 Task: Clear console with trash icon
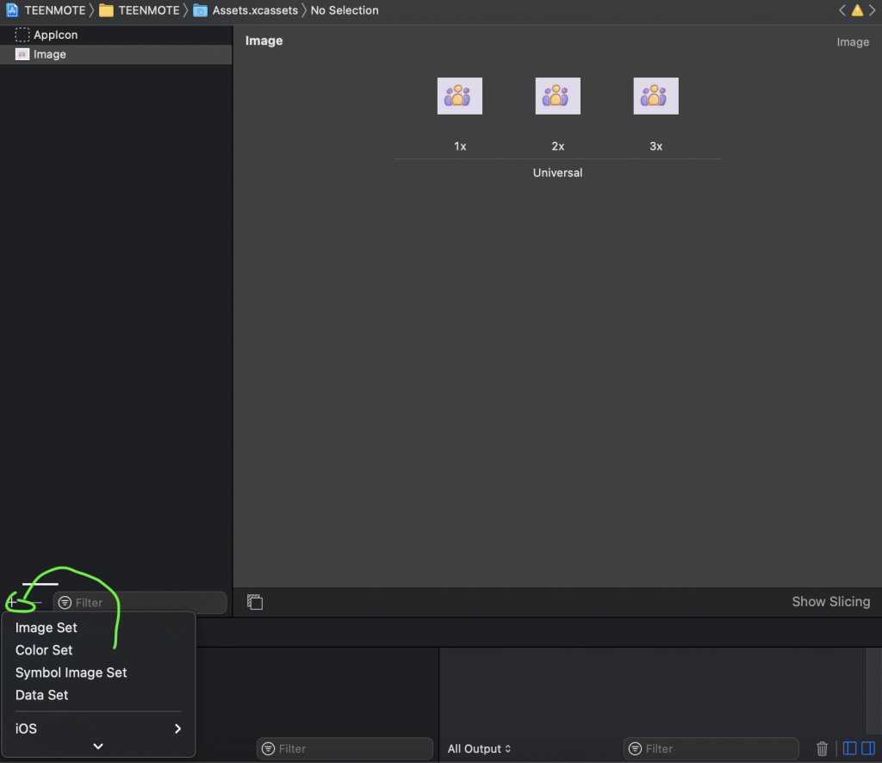[822, 748]
